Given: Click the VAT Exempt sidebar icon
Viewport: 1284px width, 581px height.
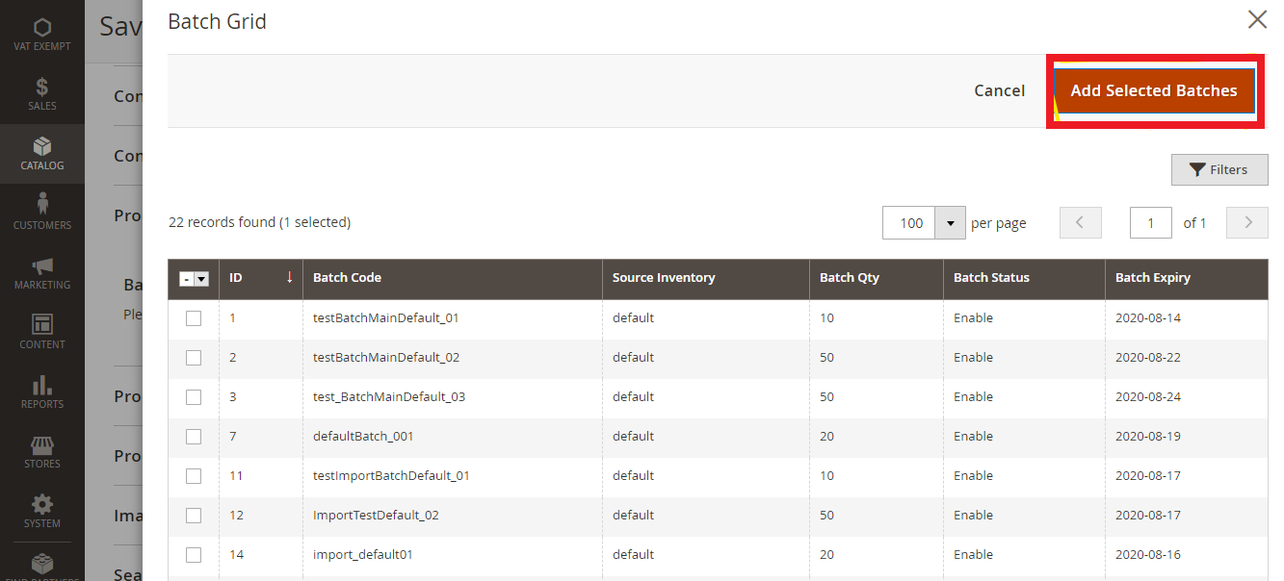Looking at the screenshot, I should pyautogui.click(x=42, y=31).
